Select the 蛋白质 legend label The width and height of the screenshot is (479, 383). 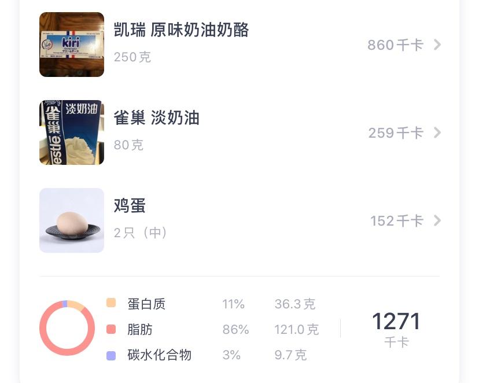pyautogui.click(x=146, y=304)
